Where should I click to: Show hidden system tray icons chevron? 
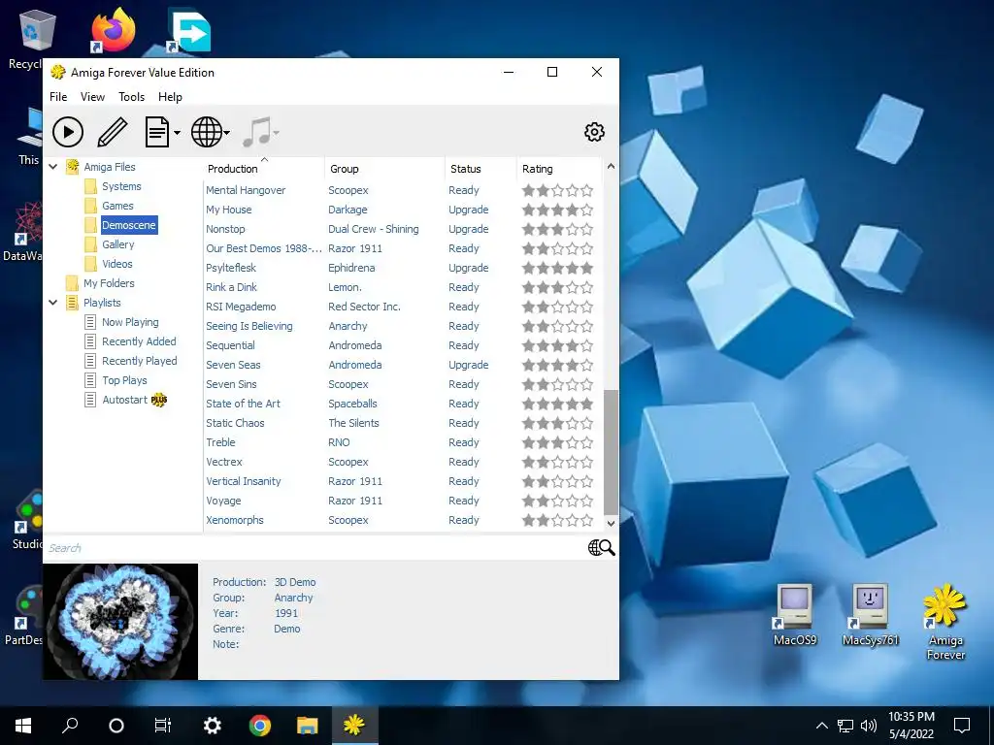821,726
